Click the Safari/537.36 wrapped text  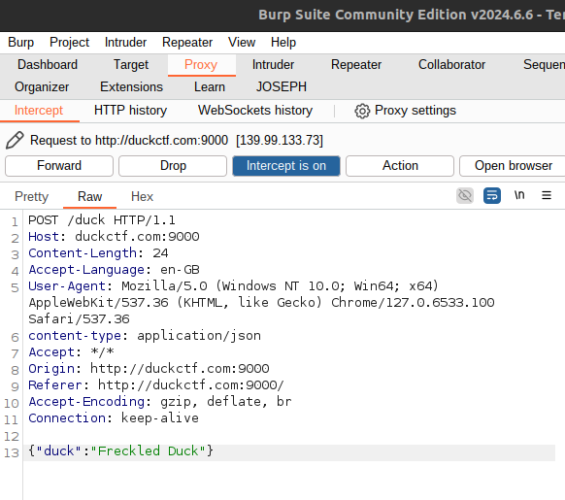[x=79, y=319]
